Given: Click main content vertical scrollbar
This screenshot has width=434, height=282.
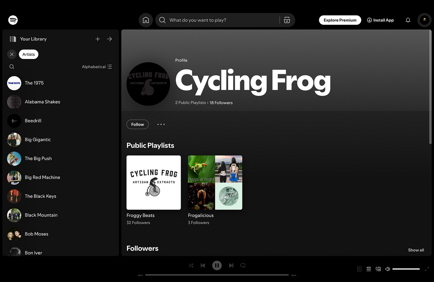Looking at the screenshot, I should pyautogui.click(x=430, y=87).
